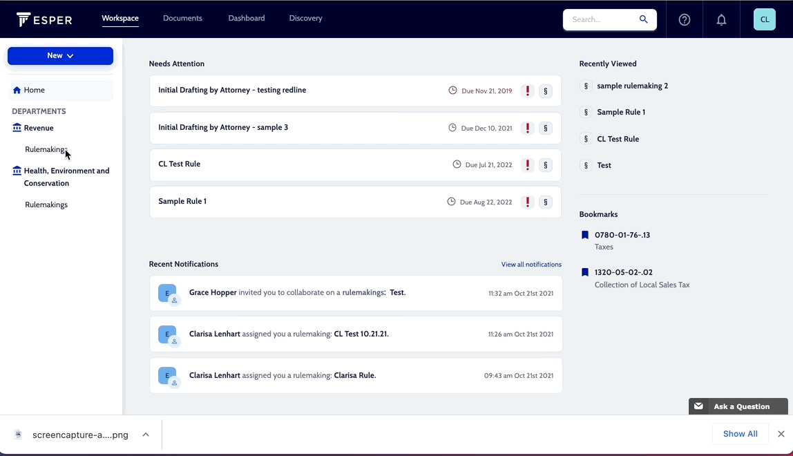Select the section icon beside sample rulemaking 2
Screen dimensions: 793x456
(x=585, y=86)
